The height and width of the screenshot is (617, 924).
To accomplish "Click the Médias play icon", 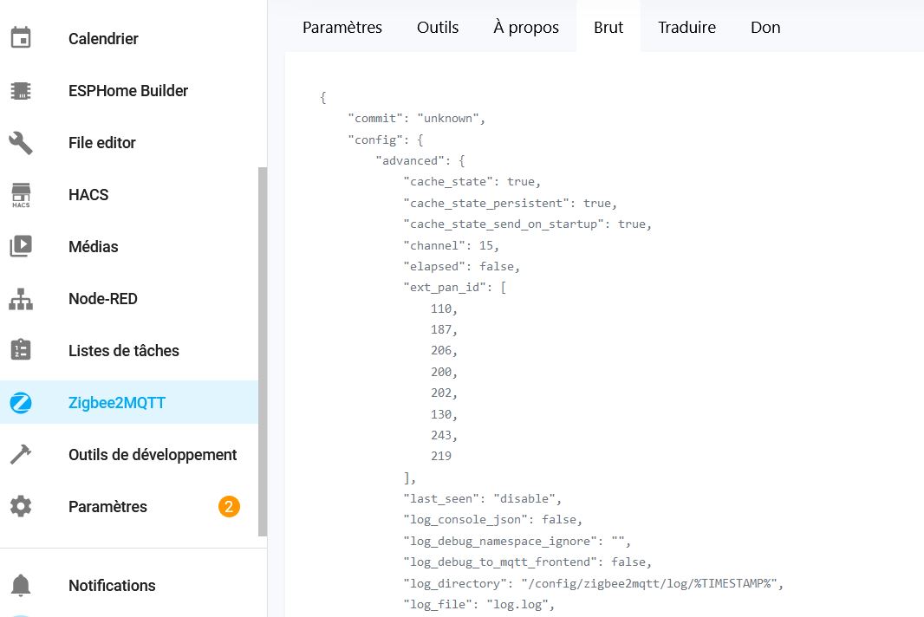I will pyautogui.click(x=21, y=246).
